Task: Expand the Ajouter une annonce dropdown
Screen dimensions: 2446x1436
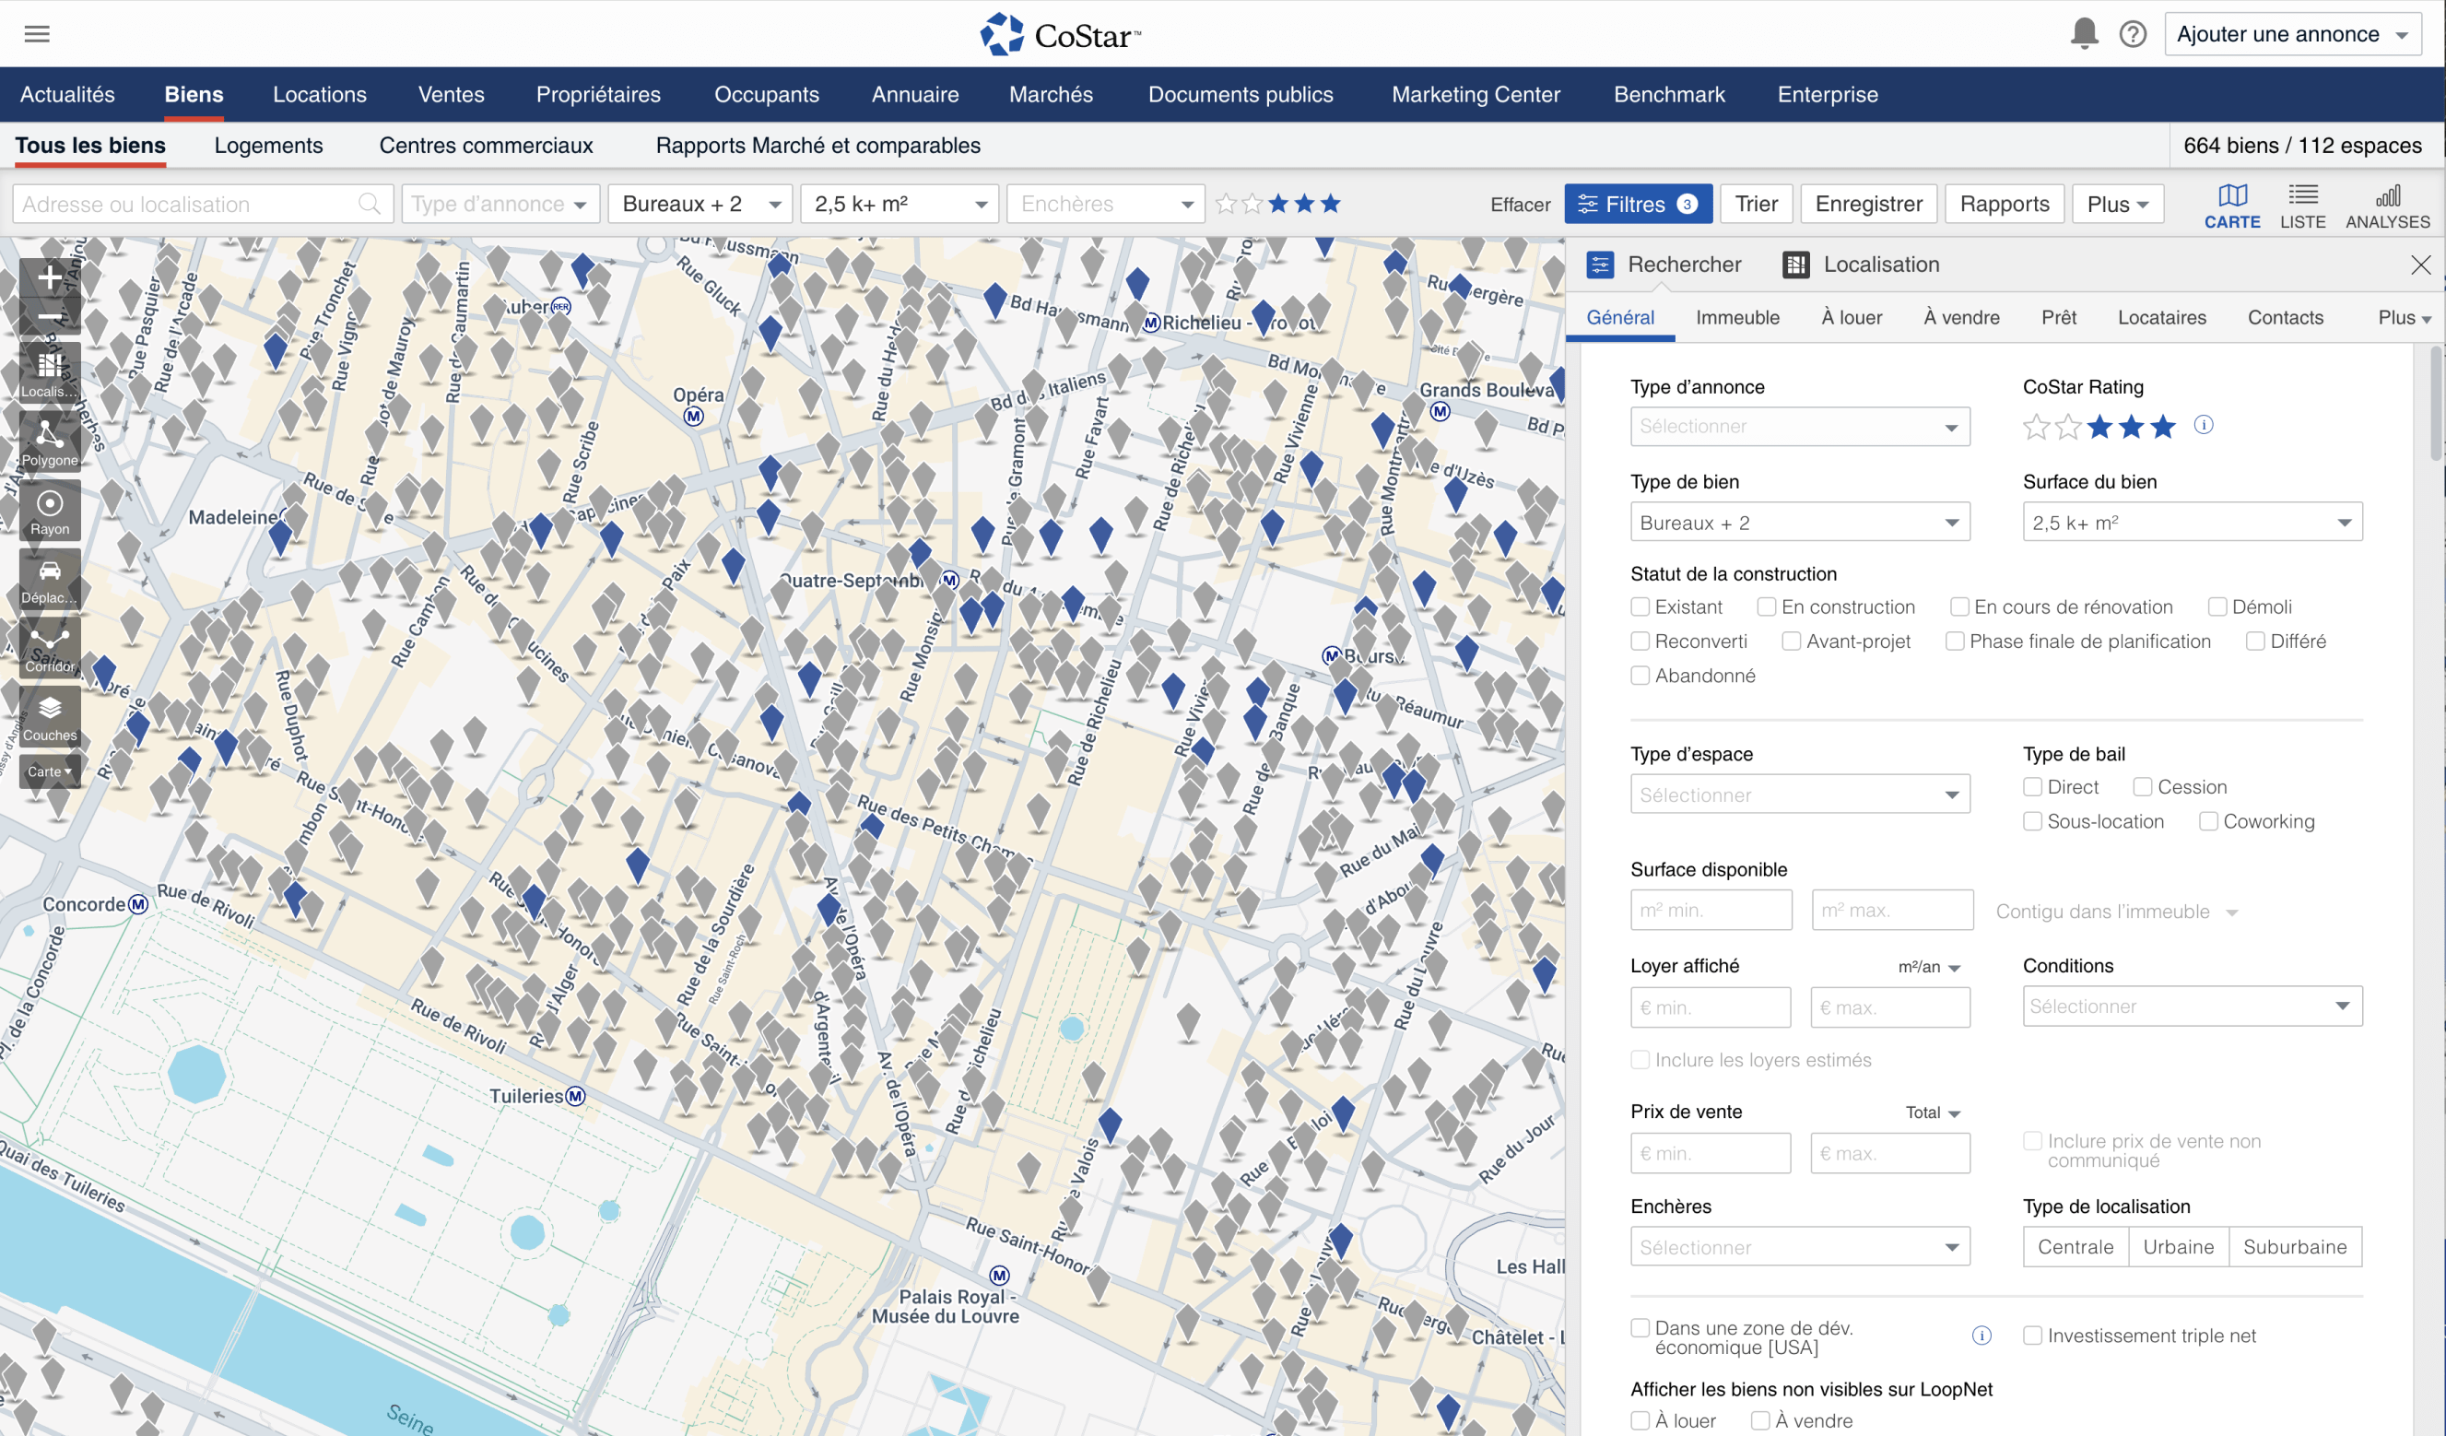Action: pyautogui.click(x=2292, y=34)
